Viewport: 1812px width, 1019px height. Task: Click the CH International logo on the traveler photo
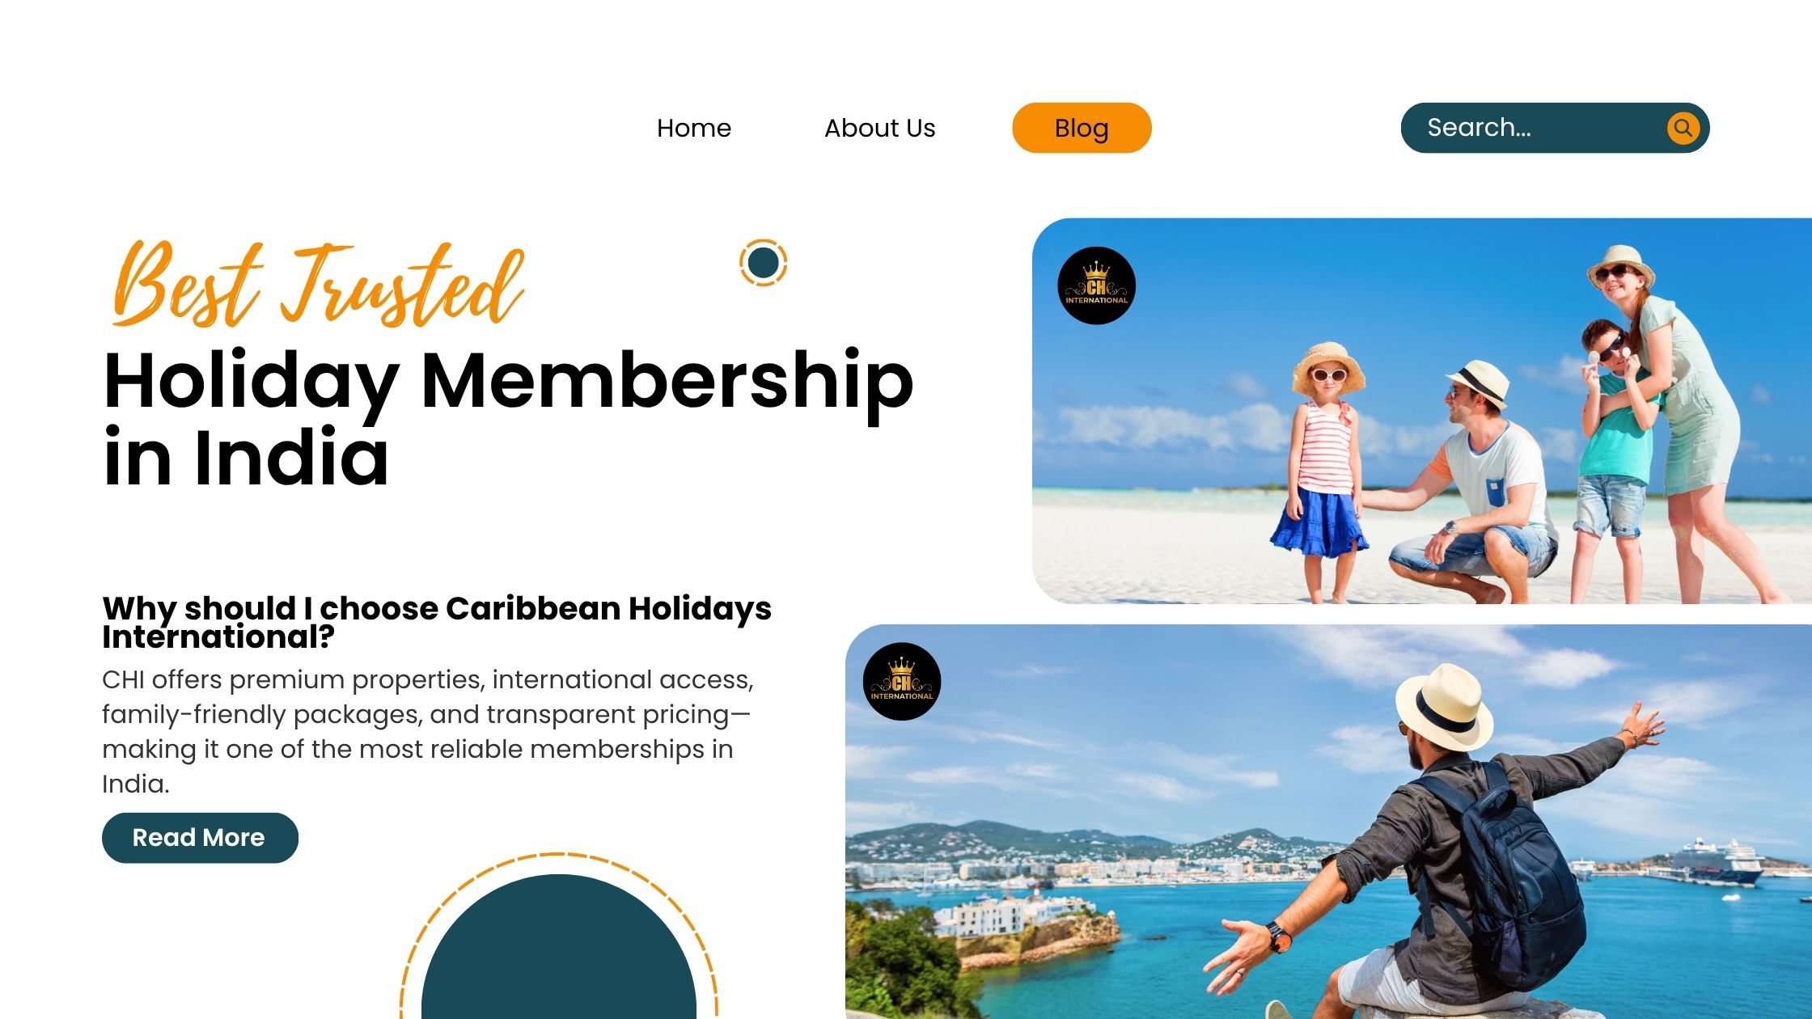(901, 682)
